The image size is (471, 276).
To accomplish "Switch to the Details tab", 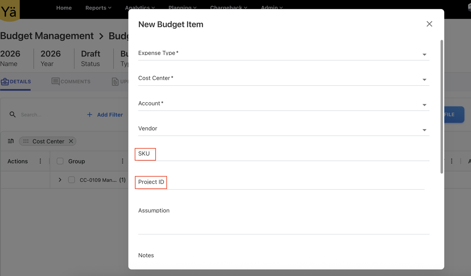I will [15, 81].
